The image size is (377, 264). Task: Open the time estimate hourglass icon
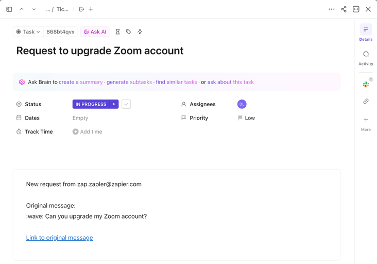click(x=117, y=32)
